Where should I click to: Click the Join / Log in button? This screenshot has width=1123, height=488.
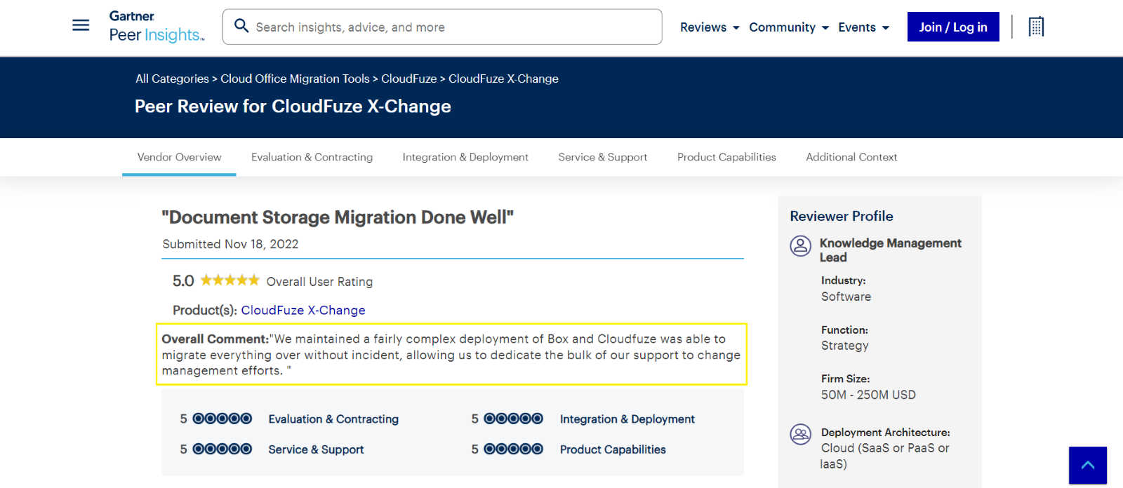(x=952, y=27)
